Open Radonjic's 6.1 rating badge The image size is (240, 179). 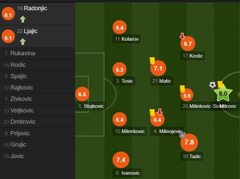coord(8,14)
